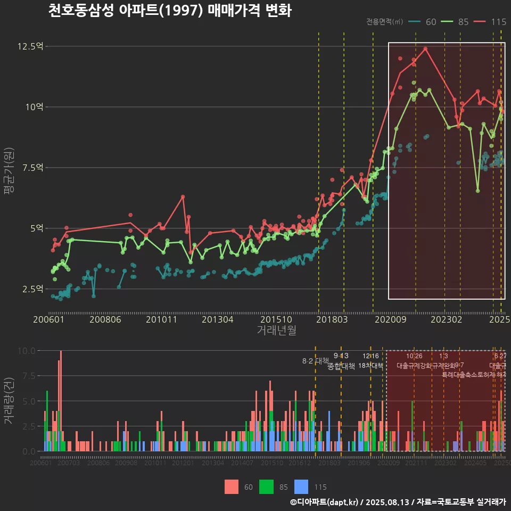The image size is (511, 511).
Task: Click the 10.0 label on the volume axis
Action: click(27, 351)
